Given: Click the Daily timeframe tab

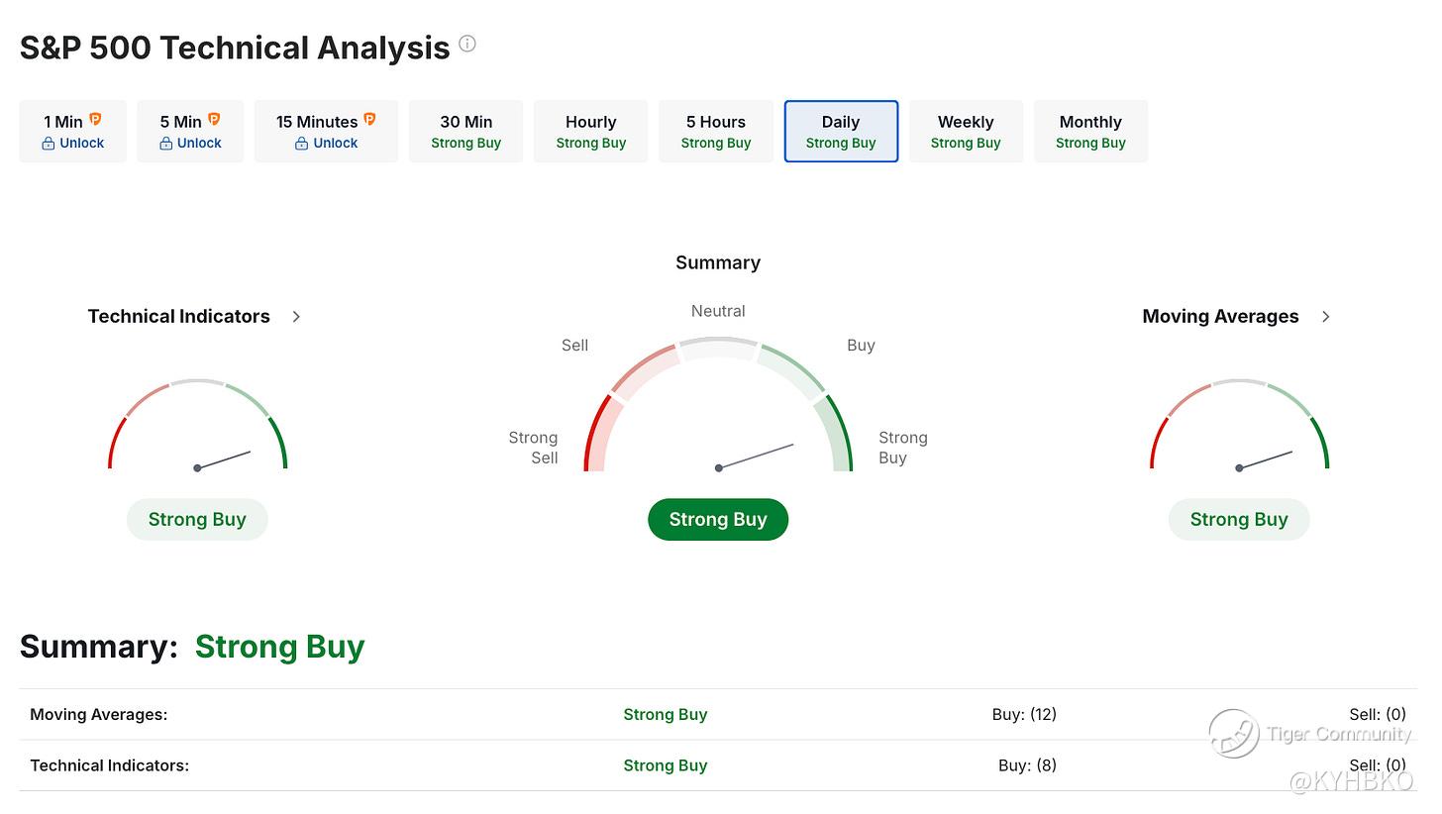Looking at the screenshot, I should click(x=841, y=131).
